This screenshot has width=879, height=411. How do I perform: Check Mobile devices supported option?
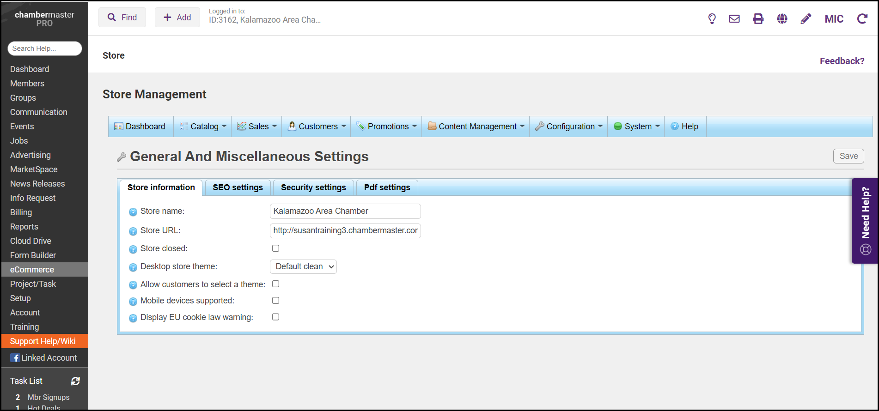pyautogui.click(x=276, y=301)
